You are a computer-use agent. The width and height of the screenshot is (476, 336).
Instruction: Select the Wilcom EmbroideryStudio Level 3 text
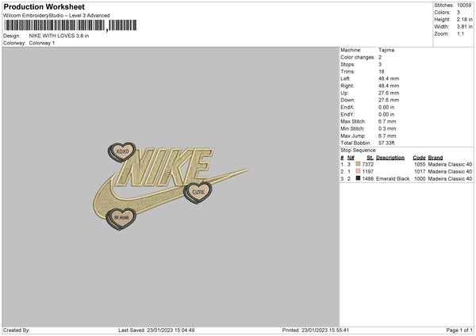56,16
